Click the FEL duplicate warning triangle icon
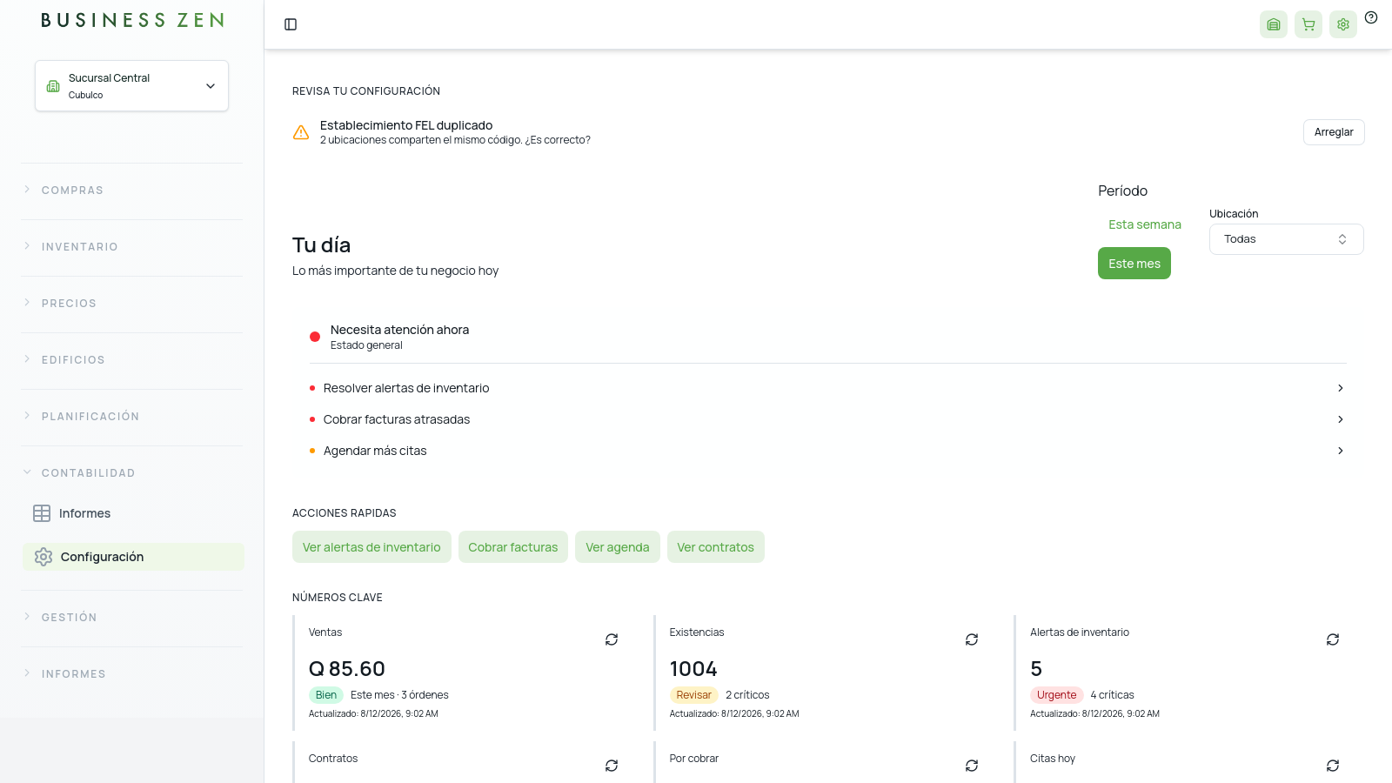Viewport: 1392px width, 783px height. click(301, 132)
